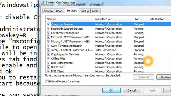Select the DHCP Client row
The image size is (171, 96).
(x=108, y=67)
